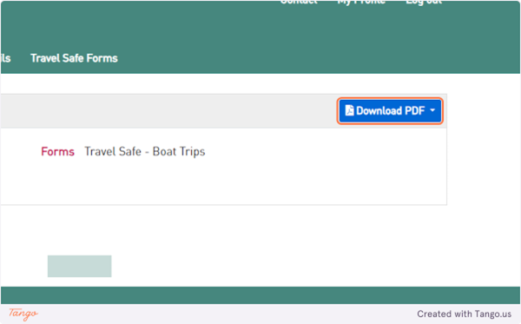Click the gray toolbar strip left of Download PDF

(x=168, y=111)
